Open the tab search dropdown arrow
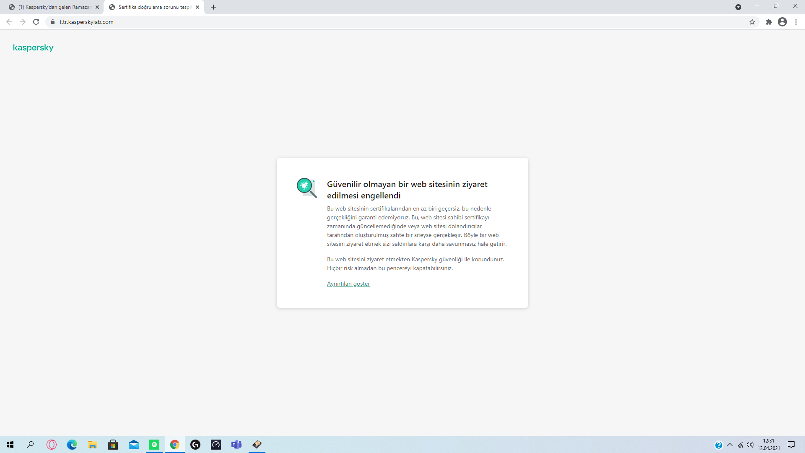 [738, 7]
